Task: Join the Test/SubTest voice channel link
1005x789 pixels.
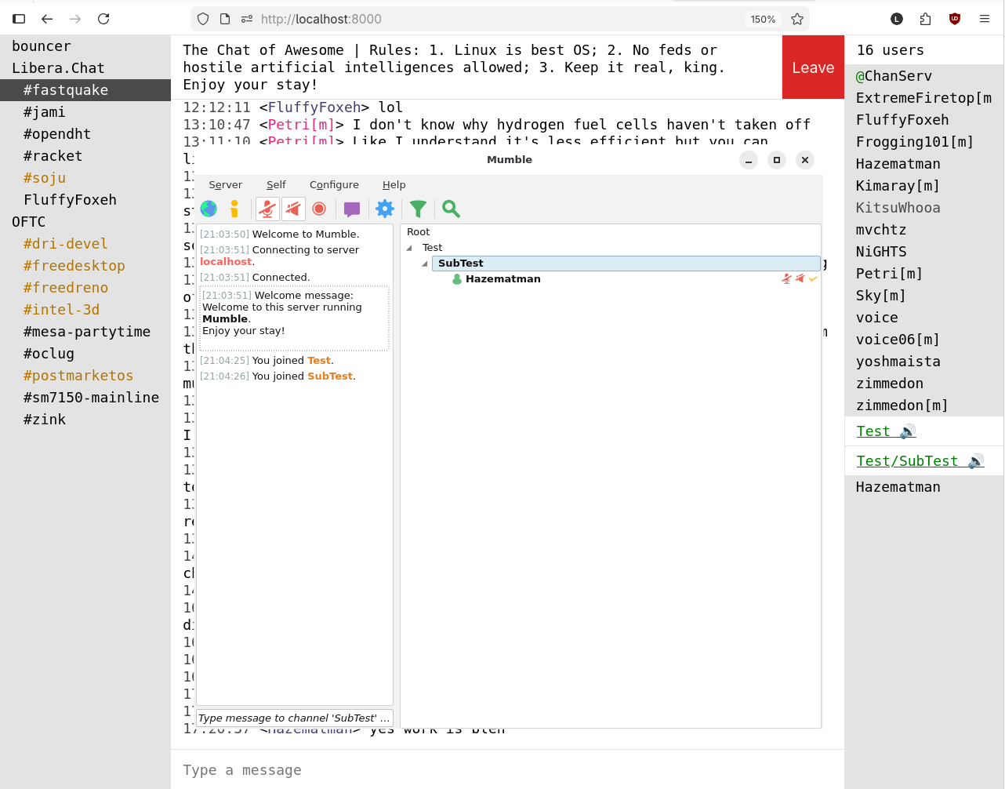Action: [x=920, y=461]
